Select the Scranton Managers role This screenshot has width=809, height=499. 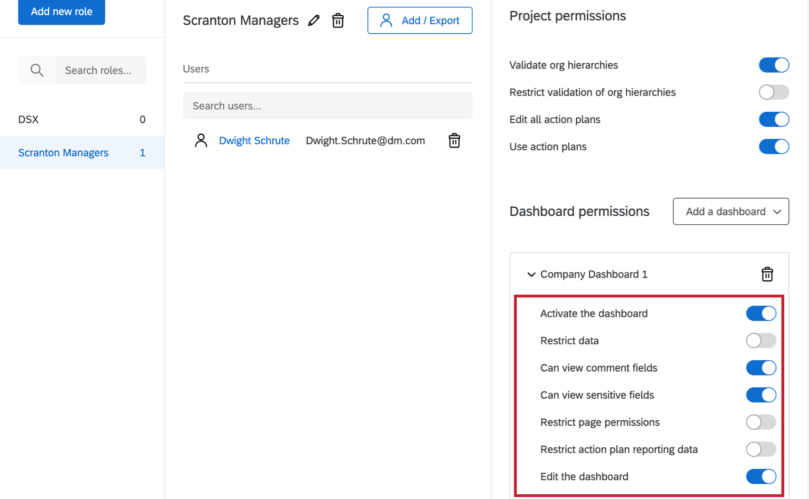click(63, 153)
